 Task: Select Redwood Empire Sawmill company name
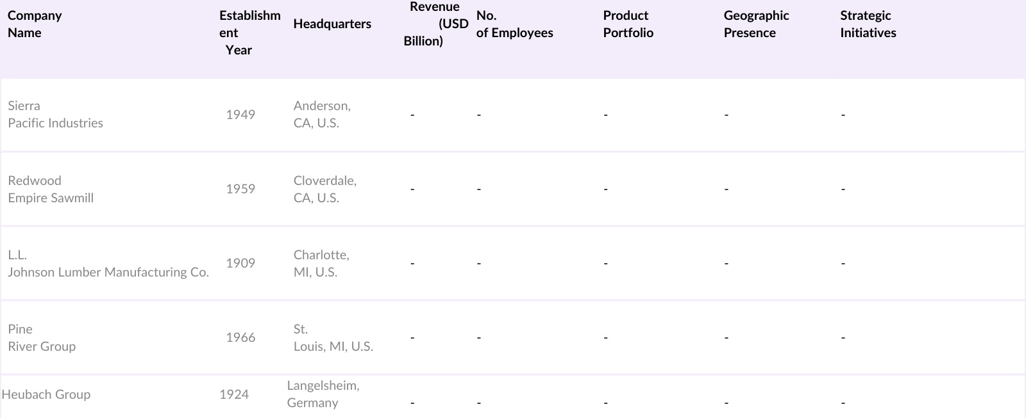[x=51, y=189]
